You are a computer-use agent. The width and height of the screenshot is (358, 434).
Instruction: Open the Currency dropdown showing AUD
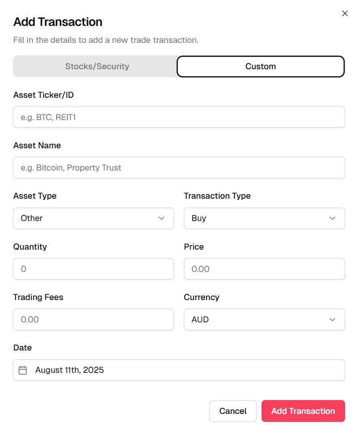[x=264, y=320]
